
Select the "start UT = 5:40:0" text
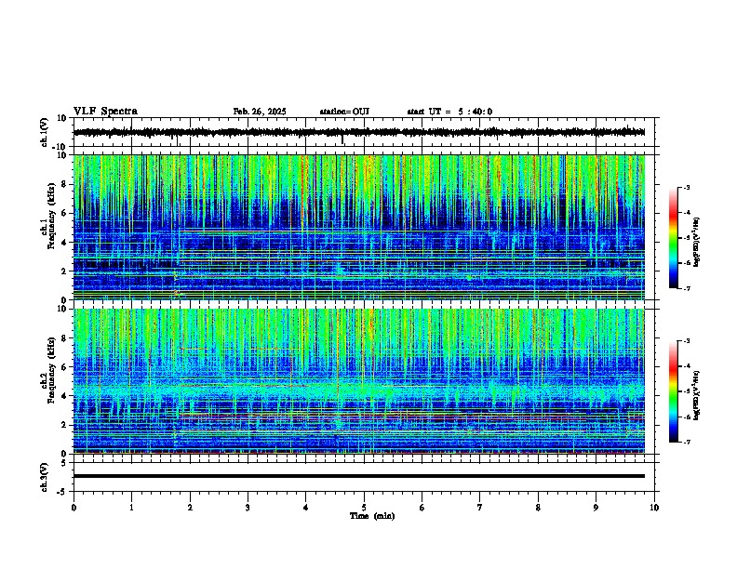[449, 112]
